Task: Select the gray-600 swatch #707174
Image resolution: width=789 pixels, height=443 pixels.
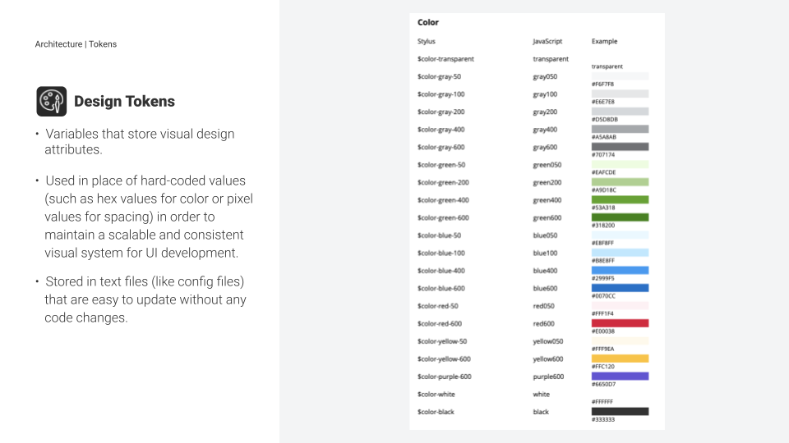Action: [620, 147]
